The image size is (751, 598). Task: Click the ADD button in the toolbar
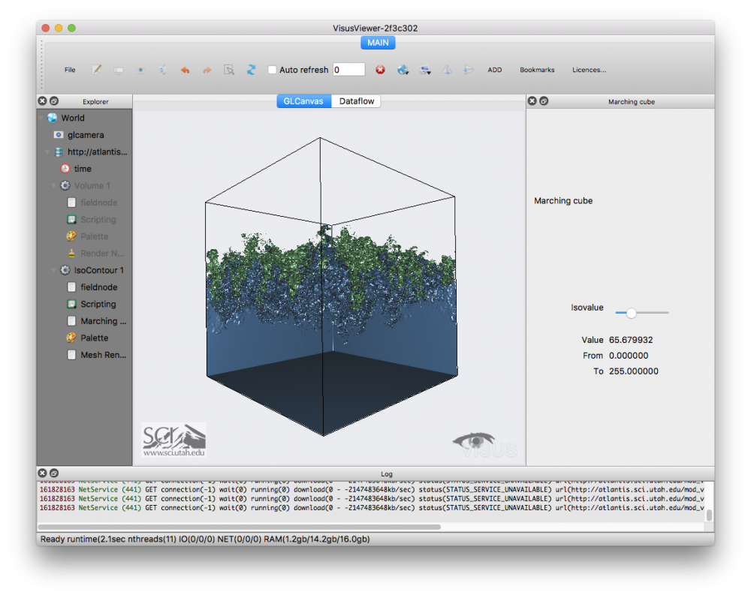point(495,69)
